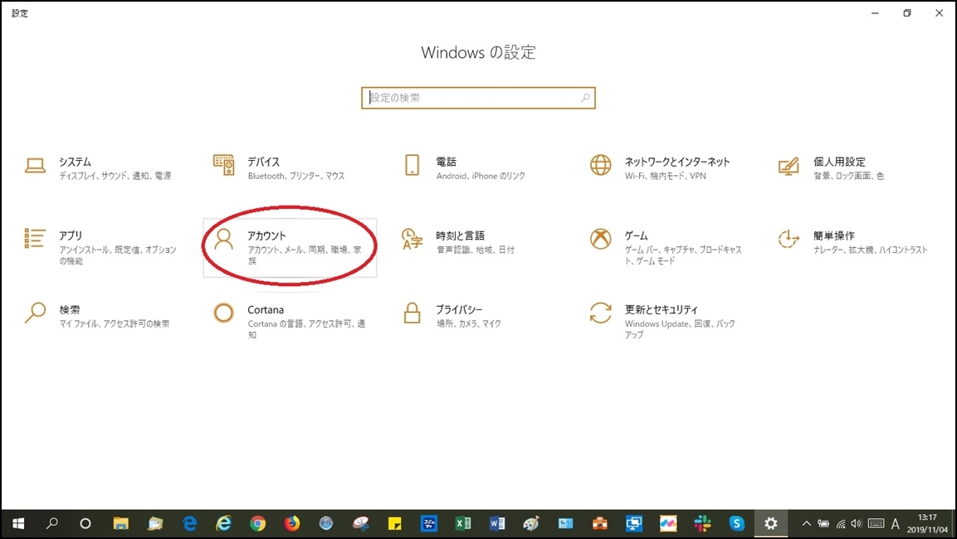Open the 簡単操作 settings category
Viewport: 957px width, 539px height.
[852, 241]
